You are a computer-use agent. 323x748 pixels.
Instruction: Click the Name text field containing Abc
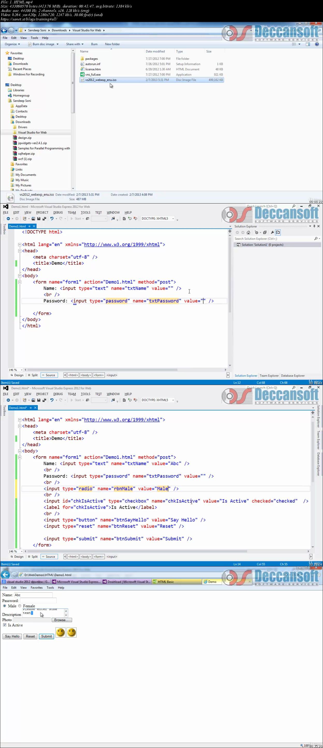[x=33, y=595]
